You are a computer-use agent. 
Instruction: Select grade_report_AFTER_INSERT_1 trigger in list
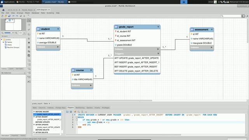pos(49,119)
